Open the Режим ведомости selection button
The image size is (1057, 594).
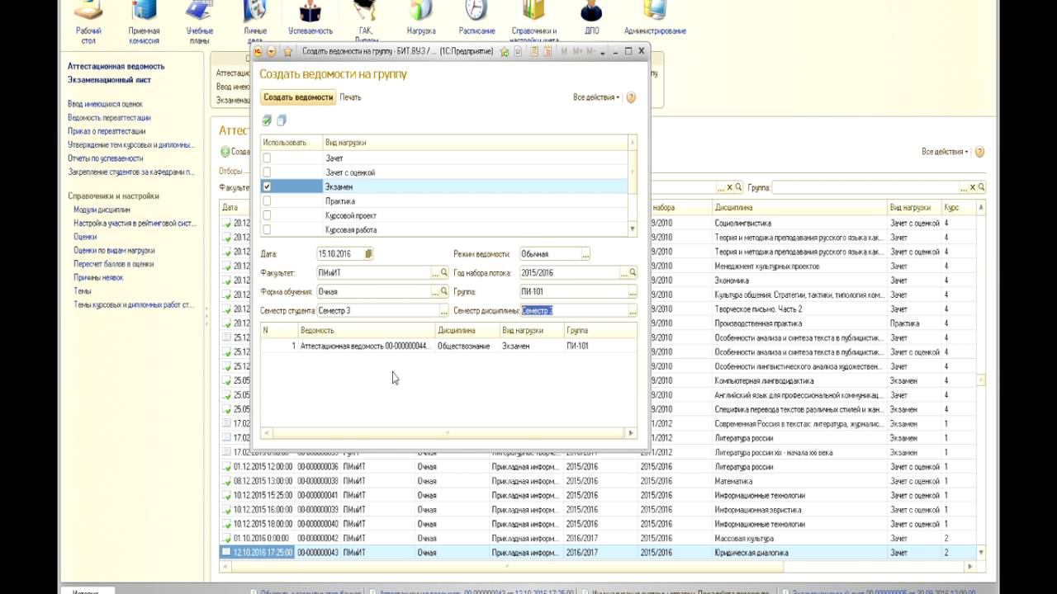click(585, 255)
